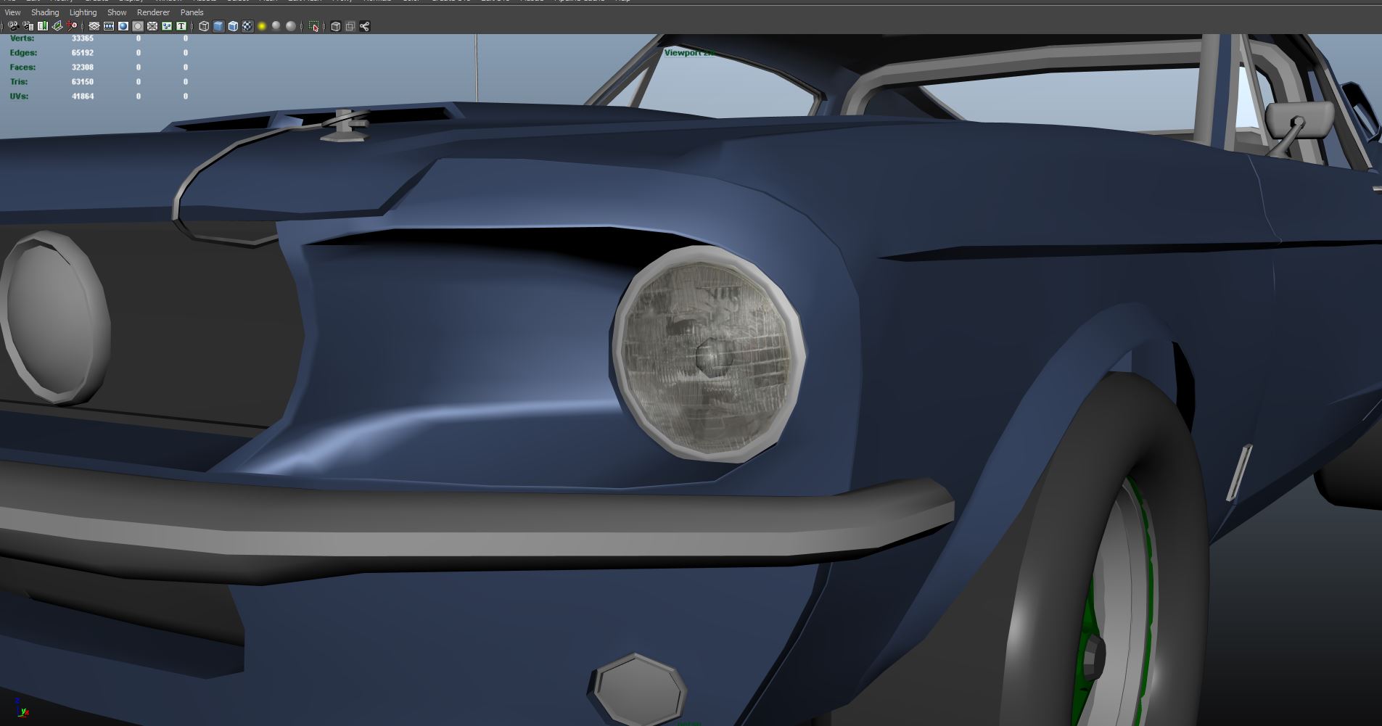Select the hood pin on the bonnet
The height and width of the screenshot is (726, 1382).
pos(346,125)
